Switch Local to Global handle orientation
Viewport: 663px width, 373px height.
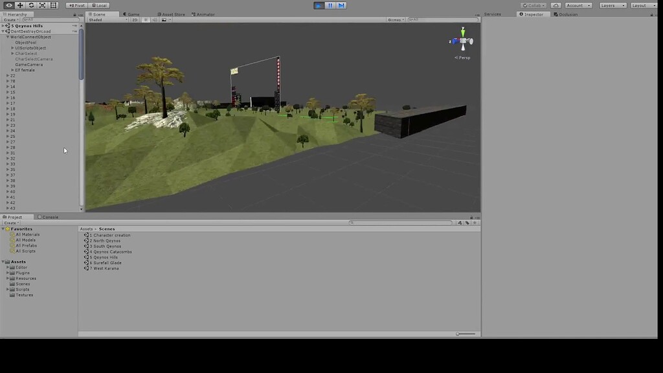coord(99,5)
